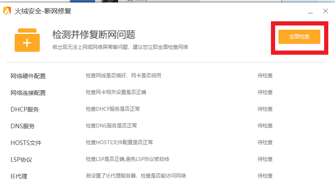
Task: Click the 检测并修复断网问题 heading
Action: point(94,34)
